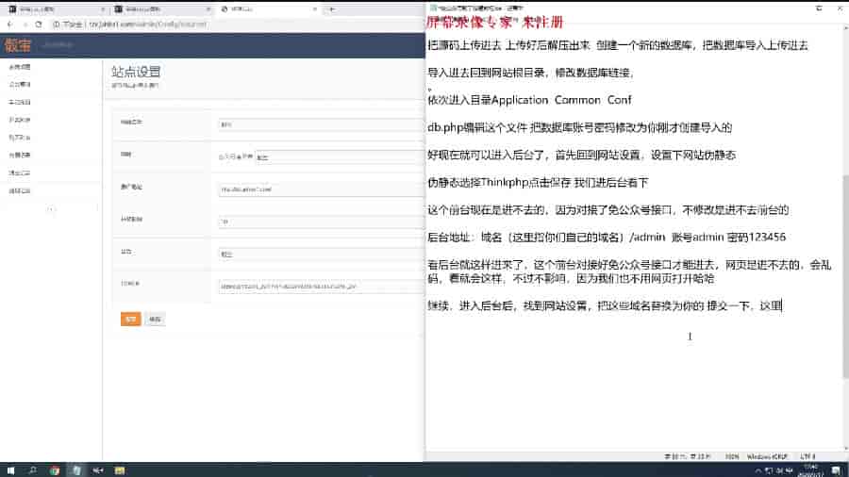This screenshot has width=849, height=477.
Task: Open Windows Start menu
Action: tap(9, 469)
